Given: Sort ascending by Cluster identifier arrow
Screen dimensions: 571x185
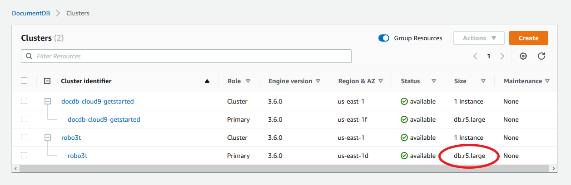Looking at the screenshot, I should [207, 81].
